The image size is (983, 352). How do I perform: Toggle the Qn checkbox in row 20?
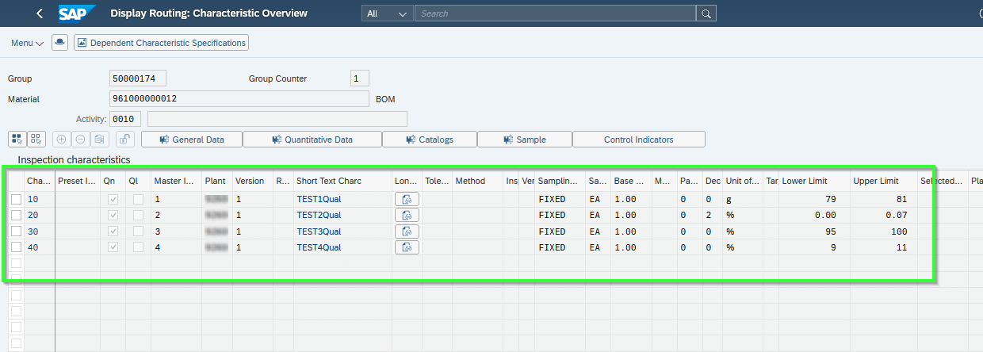click(x=113, y=215)
